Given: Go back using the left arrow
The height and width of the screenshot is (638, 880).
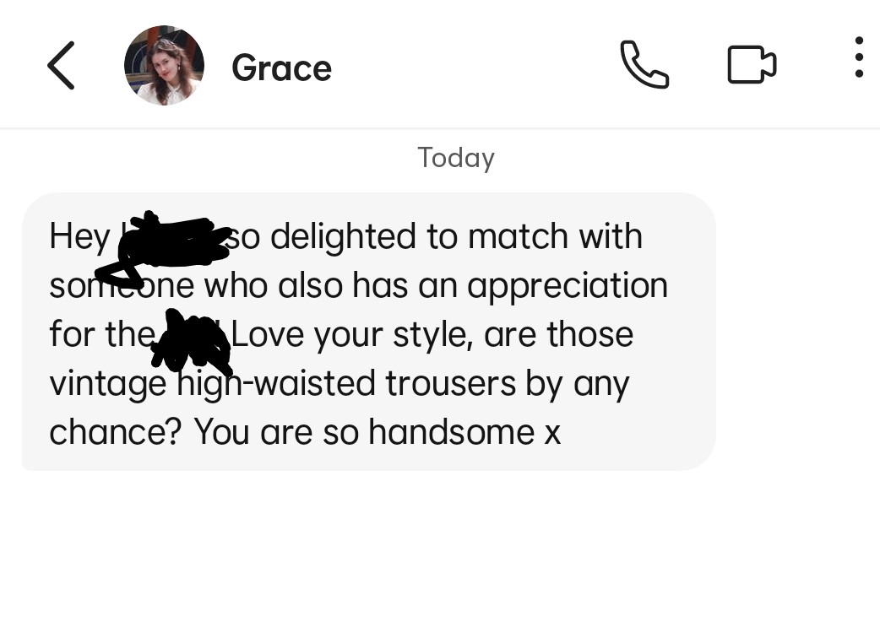Looking at the screenshot, I should pyautogui.click(x=61, y=66).
